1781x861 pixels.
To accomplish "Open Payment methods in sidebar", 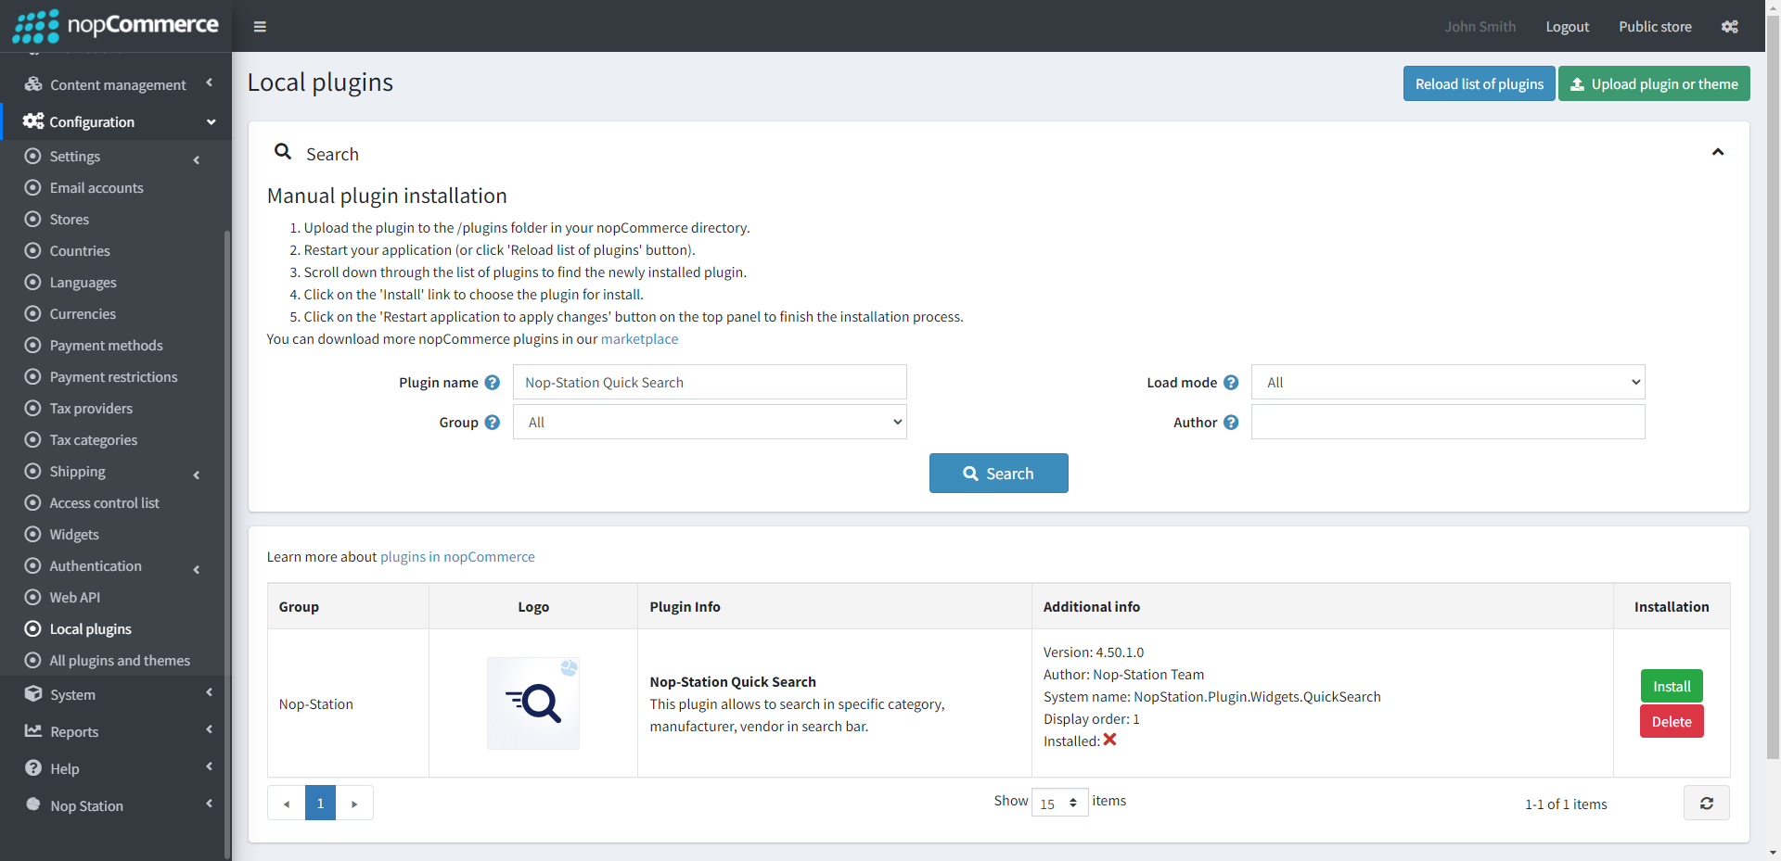I will pos(106,346).
